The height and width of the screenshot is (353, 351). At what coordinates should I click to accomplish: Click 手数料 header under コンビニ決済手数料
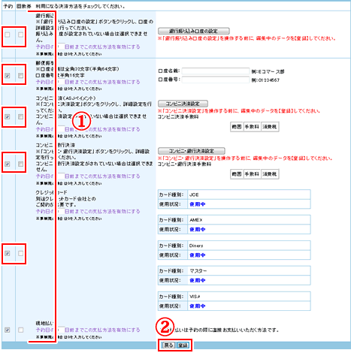click(x=252, y=127)
